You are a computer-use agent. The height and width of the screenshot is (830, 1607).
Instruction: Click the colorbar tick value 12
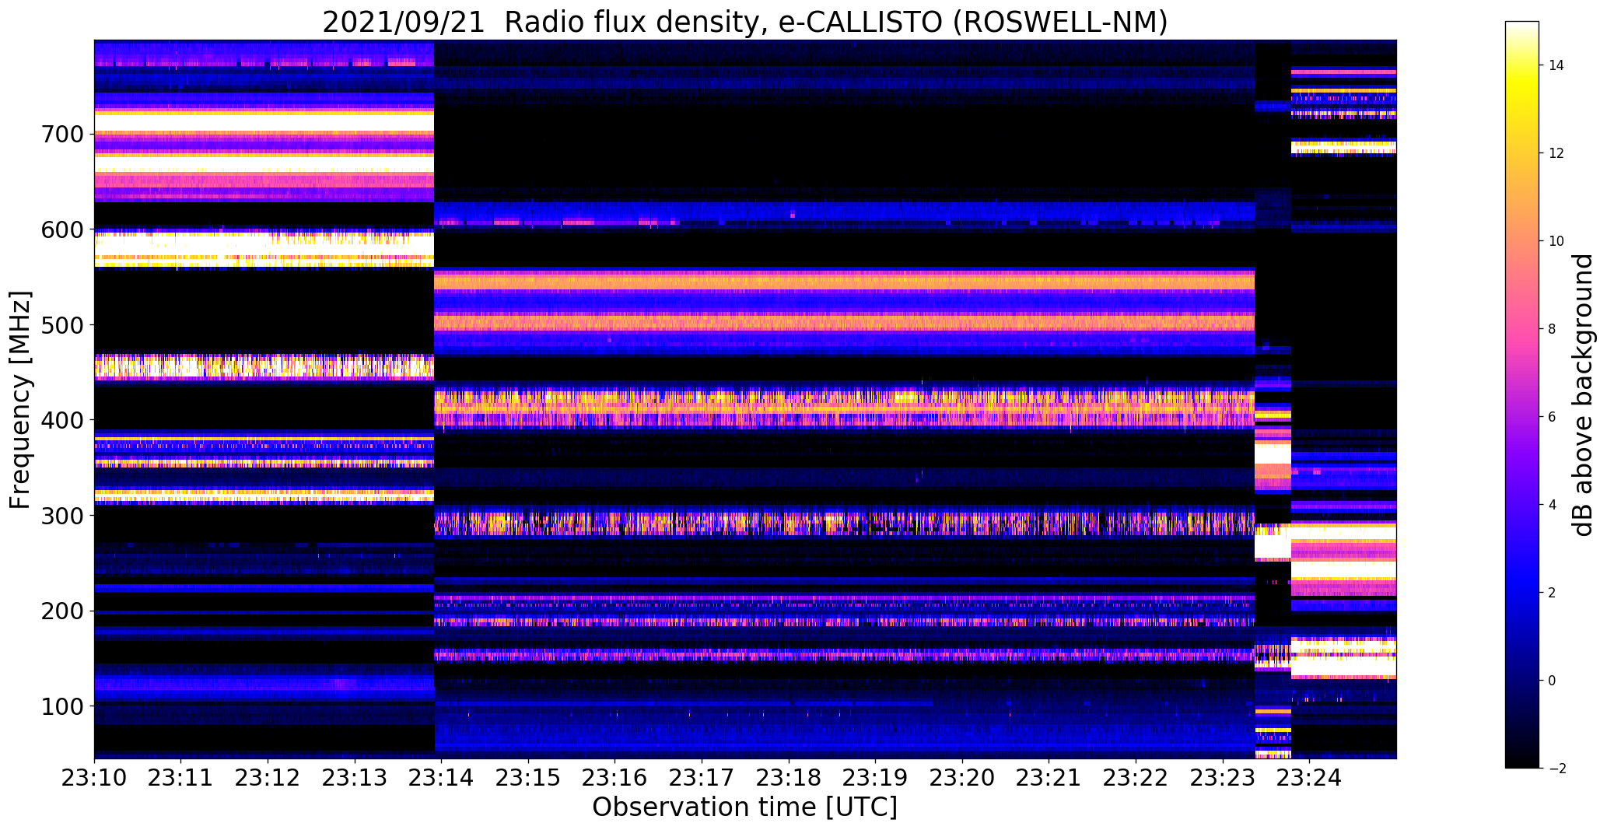click(x=1556, y=153)
